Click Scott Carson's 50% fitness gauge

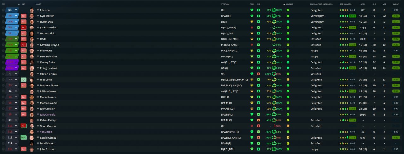coord(274,126)
